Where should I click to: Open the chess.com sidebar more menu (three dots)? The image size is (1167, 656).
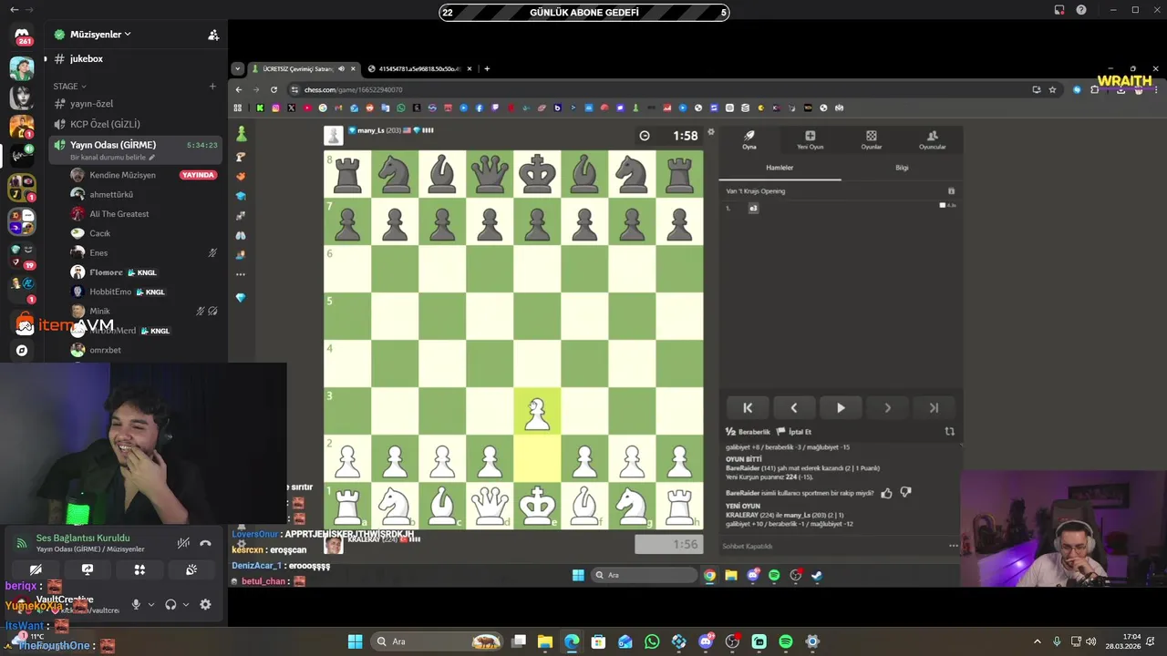(241, 274)
